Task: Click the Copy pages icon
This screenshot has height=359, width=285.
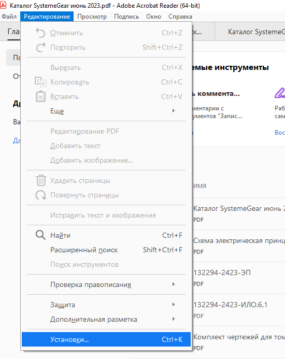Action: pyautogui.click(x=40, y=82)
